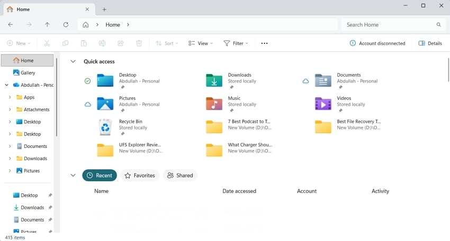Image resolution: width=450 pixels, height=241 pixels.
Task: Click the main pane vertical scrollbar
Action: 448,70
